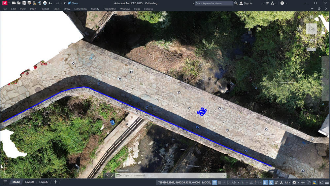Toggle Isometric drafting in status bar
This screenshot has height=186, width=330.
point(243,182)
